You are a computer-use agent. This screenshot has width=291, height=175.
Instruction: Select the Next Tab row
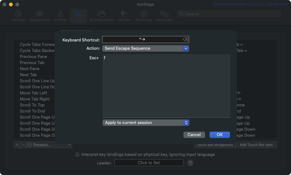pyautogui.click(x=28, y=75)
